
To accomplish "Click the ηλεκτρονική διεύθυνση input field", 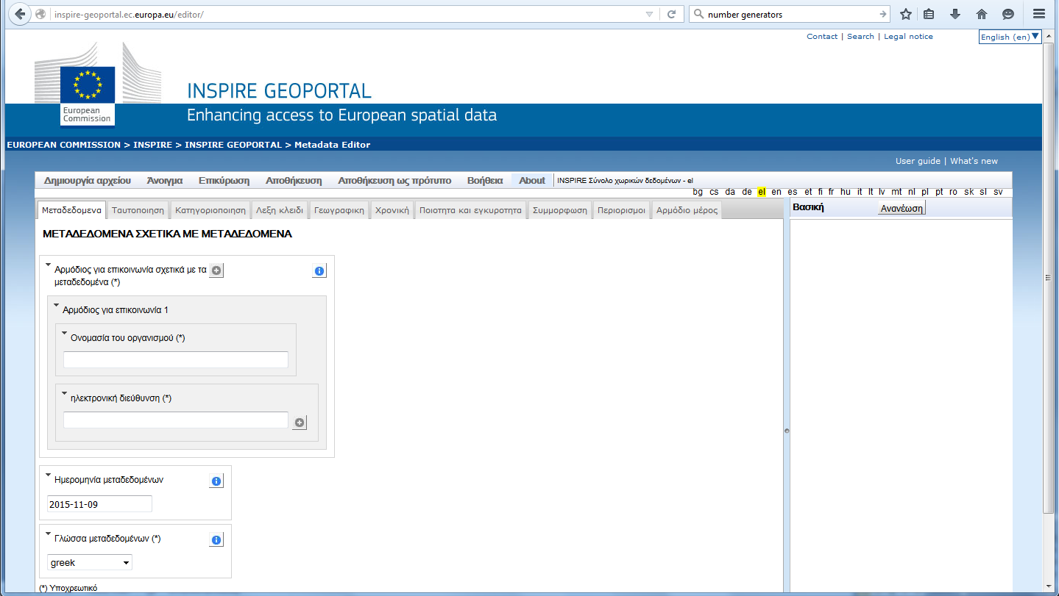I will click(x=175, y=420).
